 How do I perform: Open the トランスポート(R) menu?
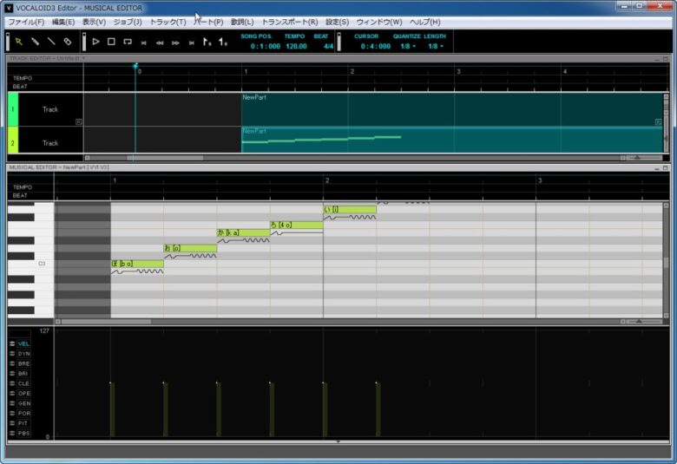(290, 22)
